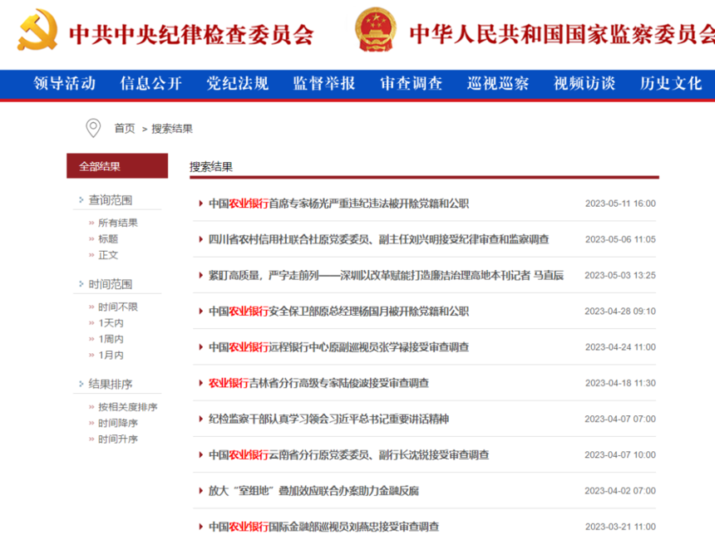This screenshot has height=540, width=715.
Task: Click the date 2023-05-03 13:25
Action: [x=620, y=275]
